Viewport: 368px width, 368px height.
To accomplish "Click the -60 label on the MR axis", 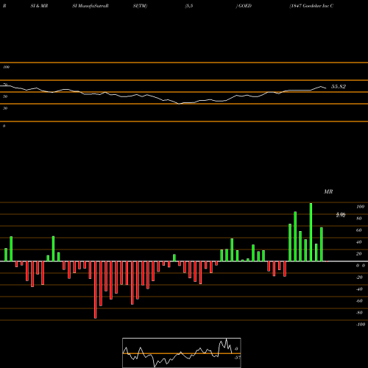I will [x=359, y=301].
